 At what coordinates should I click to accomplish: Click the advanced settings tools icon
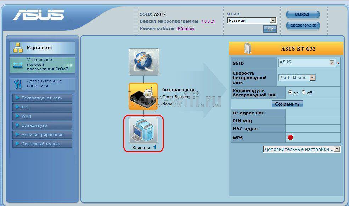(x=18, y=84)
